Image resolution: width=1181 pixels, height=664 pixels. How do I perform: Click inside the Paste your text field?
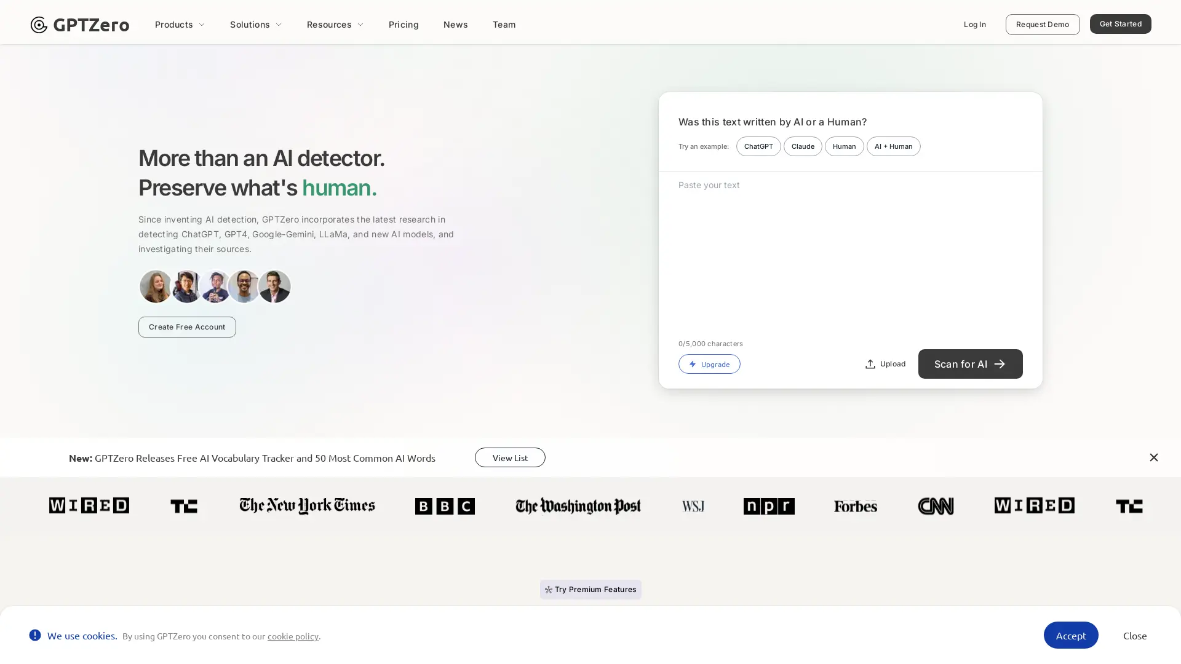tap(849, 246)
